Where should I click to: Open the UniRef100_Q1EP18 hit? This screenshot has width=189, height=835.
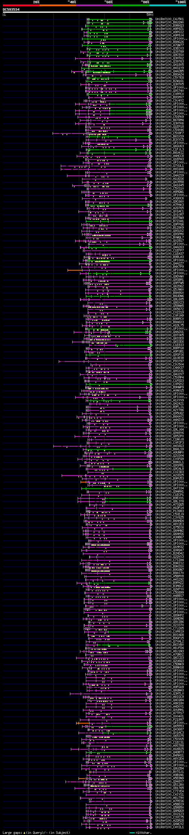point(169,127)
